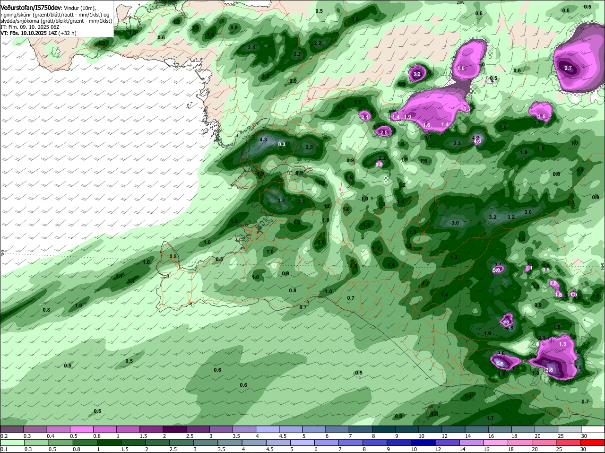Click the 30 label on the upper legend bar
The image size is (605, 453).
[584, 436]
